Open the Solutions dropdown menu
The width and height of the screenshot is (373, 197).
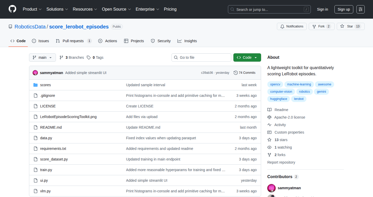pyautogui.click(x=57, y=9)
